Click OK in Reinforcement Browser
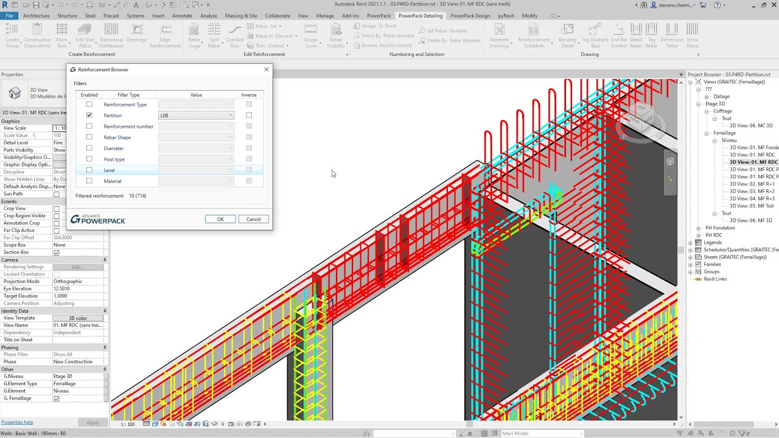The image size is (779, 438). pyautogui.click(x=220, y=219)
